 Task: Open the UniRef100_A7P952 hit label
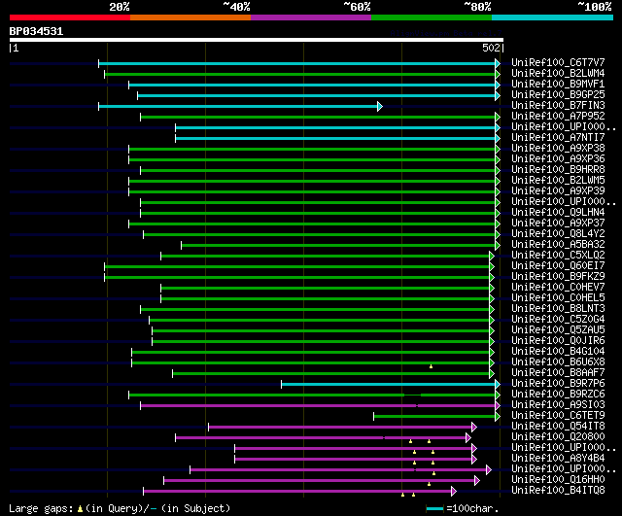coord(558,117)
